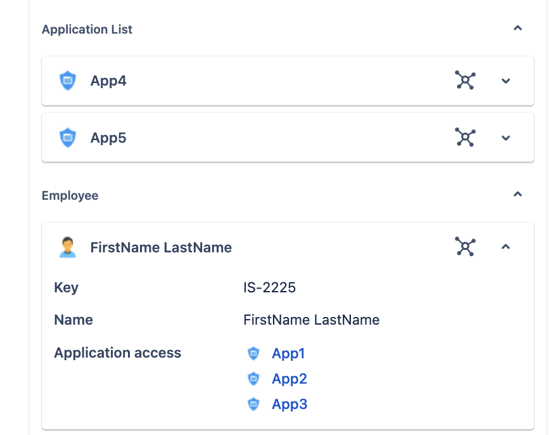Click the shield icon beside App2

point(253,379)
